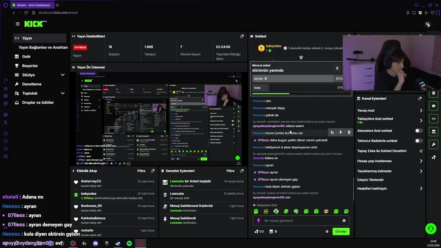Reply to Henssu's jumbo burgeri message
Screen dimensions: 441x248
tap(332, 133)
